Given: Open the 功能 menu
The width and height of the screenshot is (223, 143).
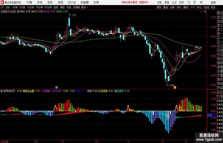Looking at the screenshot, I should point(159,2).
